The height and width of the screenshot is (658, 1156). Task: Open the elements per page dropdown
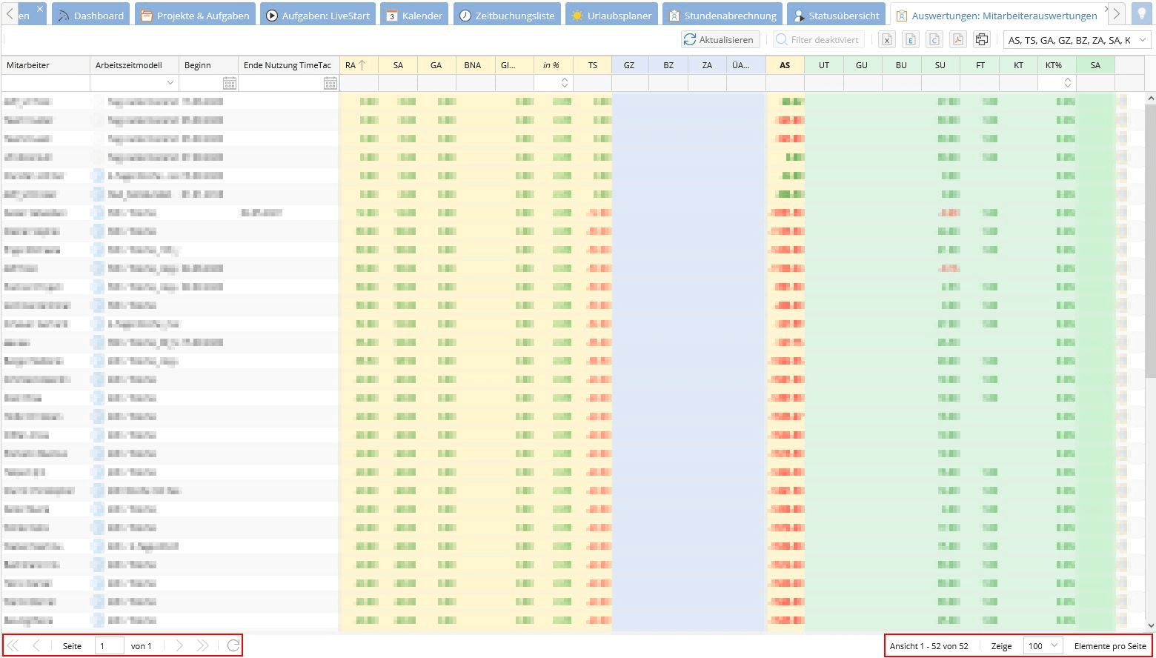pyautogui.click(x=1043, y=645)
